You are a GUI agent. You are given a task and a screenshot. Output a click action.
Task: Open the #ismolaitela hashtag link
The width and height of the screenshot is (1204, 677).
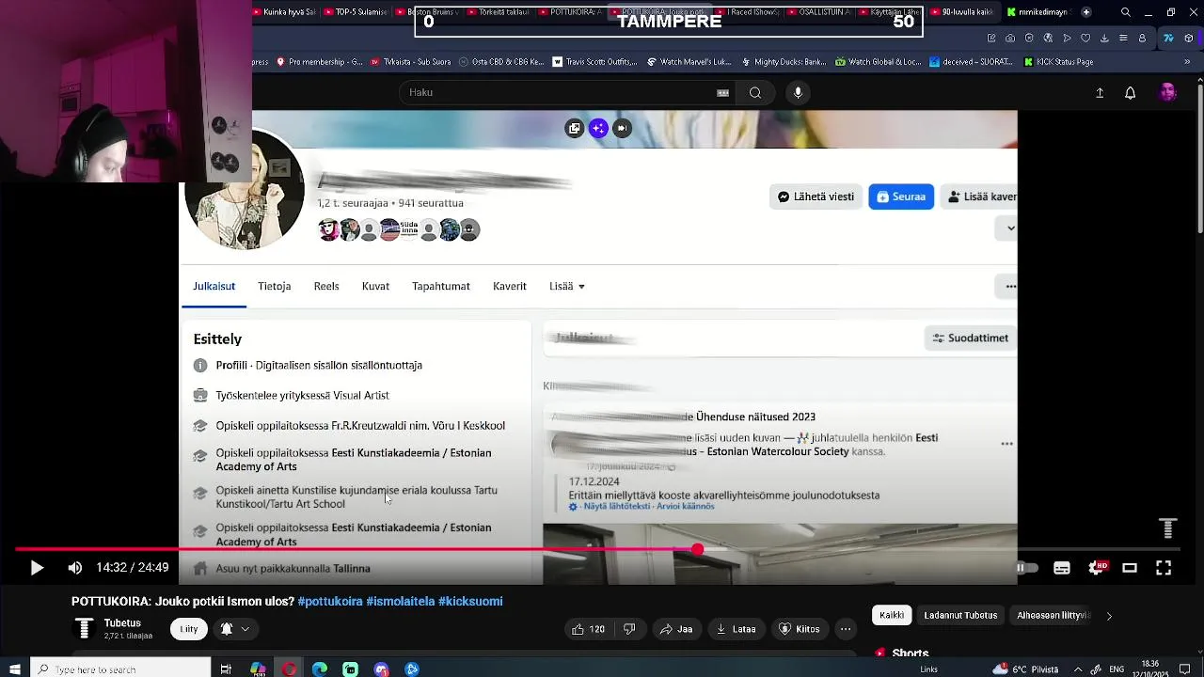[x=400, y=602]
